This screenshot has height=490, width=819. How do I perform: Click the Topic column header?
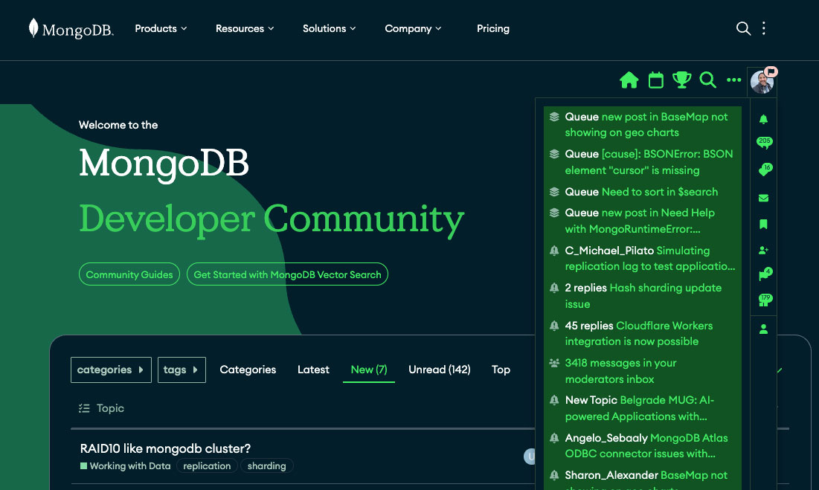(x=110, y=408)
